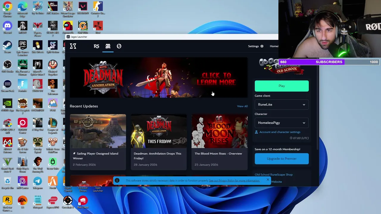Viewport: 381px width, 214px height.
Task: Open the Blood Moon Rises thumbnail image
Action: tap(219, 131)
